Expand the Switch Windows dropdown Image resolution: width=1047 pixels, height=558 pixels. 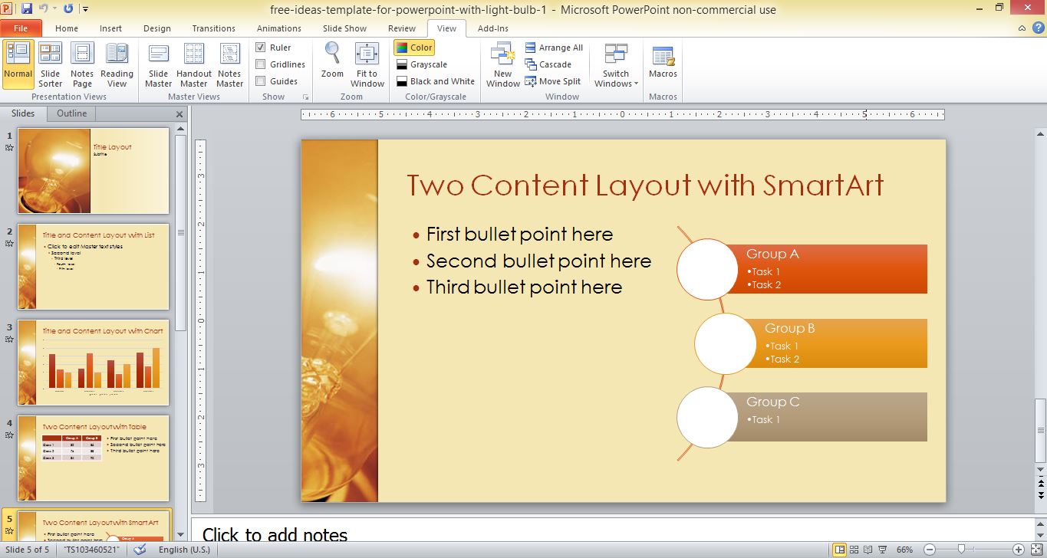point(616,67)
